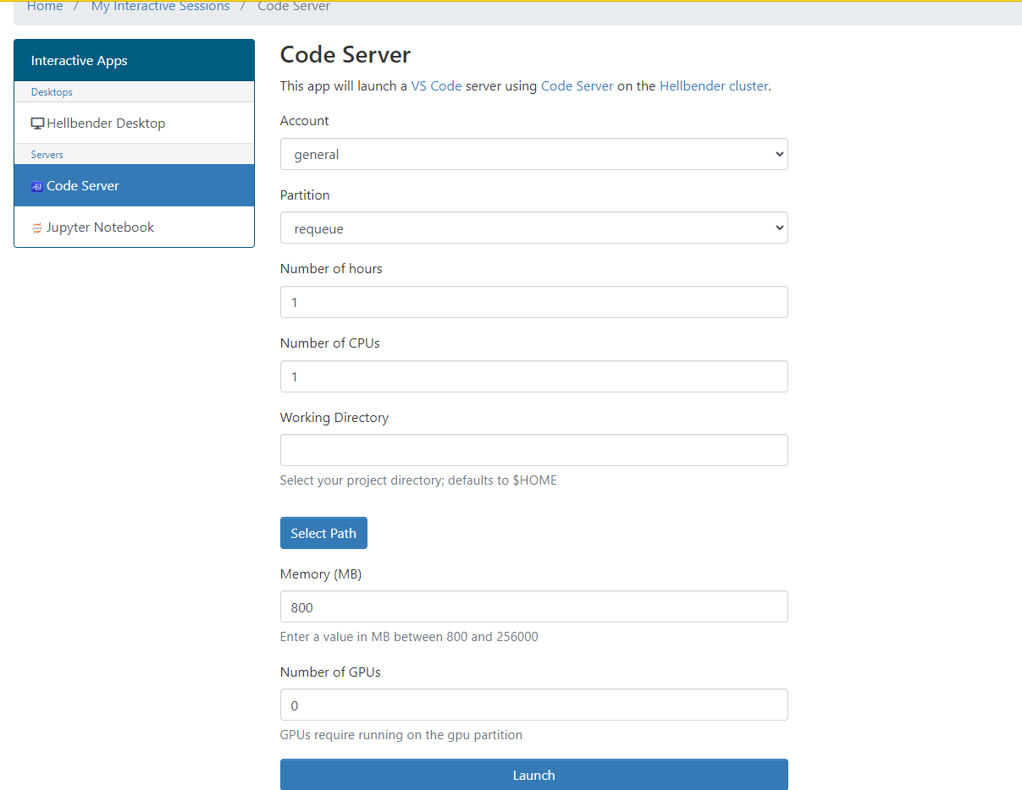Click the Number of GPUs input
This screenshot has width=1022, height=790.
533,705
